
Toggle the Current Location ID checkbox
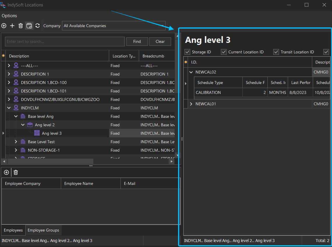tap(224, 52)
